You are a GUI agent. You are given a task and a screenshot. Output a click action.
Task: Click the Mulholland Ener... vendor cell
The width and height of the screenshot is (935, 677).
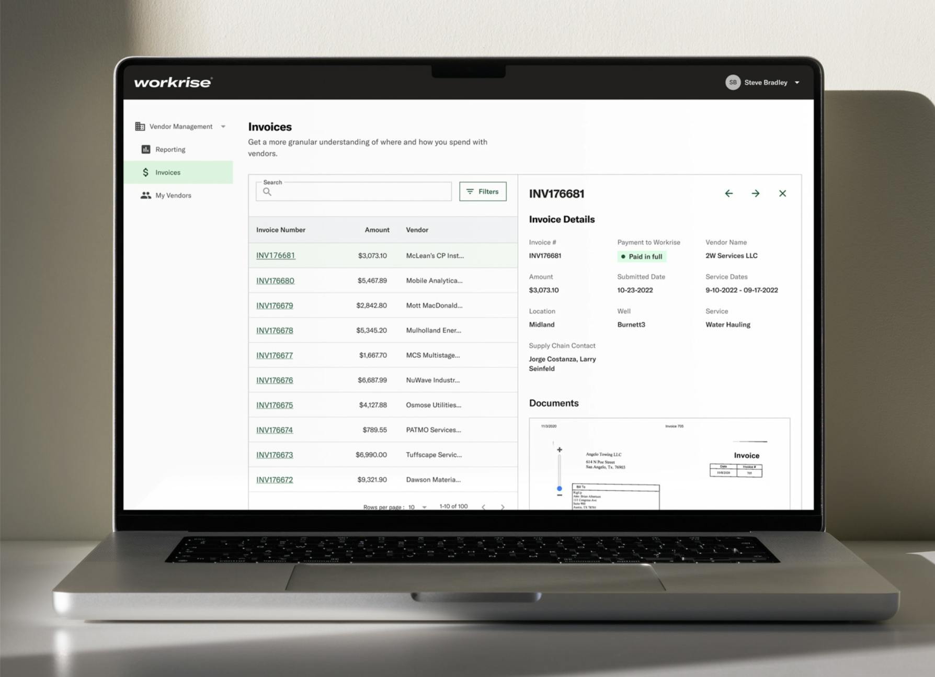434,331
